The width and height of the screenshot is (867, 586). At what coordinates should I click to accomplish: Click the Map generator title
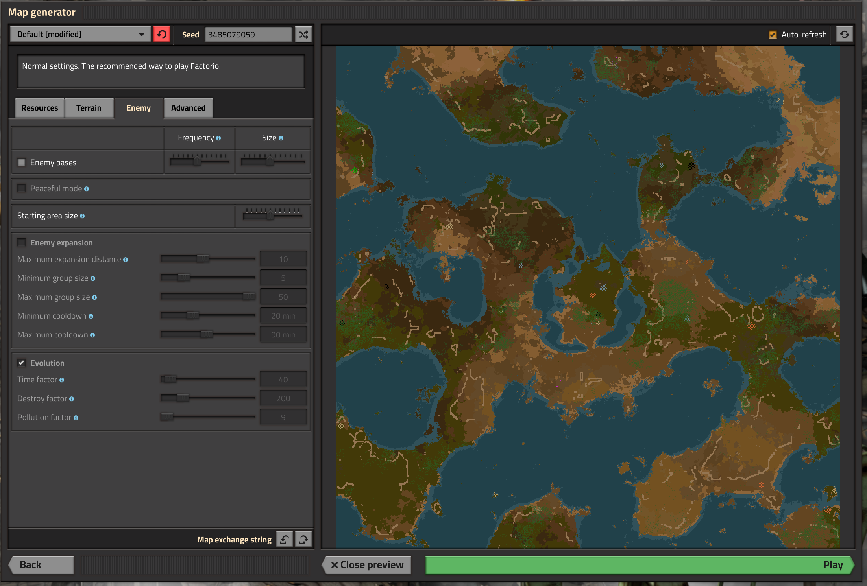(42, 12)
